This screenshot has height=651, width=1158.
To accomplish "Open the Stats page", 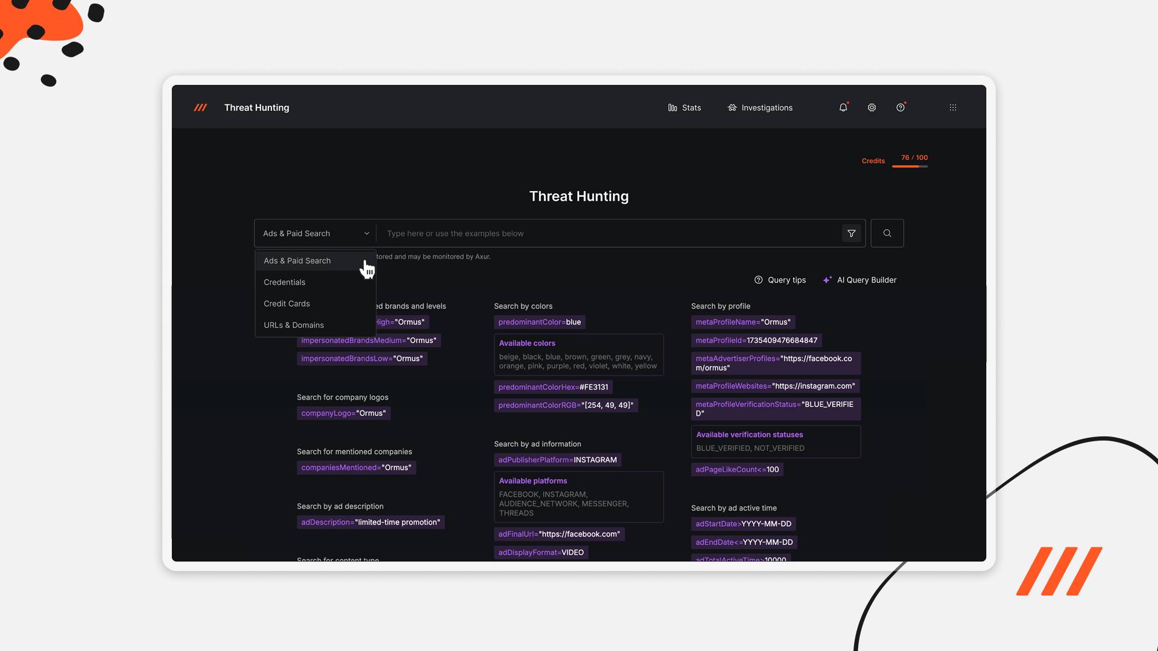I will click(685, 107).
